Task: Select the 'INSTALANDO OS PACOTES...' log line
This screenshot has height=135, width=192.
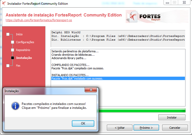Action: point(70,75)
